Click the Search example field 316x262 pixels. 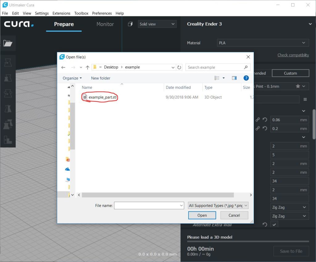pos(218,67)
